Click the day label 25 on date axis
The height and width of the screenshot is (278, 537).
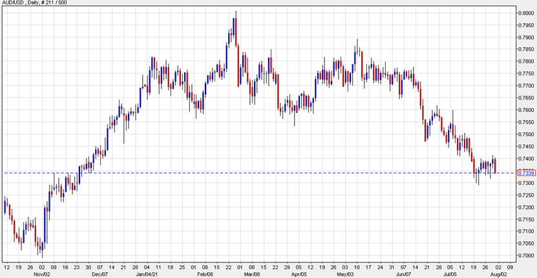point(182,268)
